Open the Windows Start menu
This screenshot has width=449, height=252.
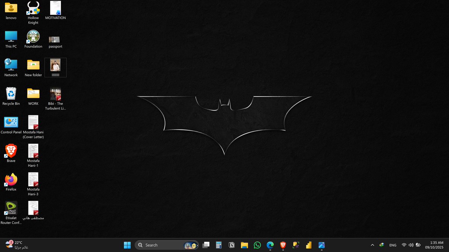(x=127, y=245)
